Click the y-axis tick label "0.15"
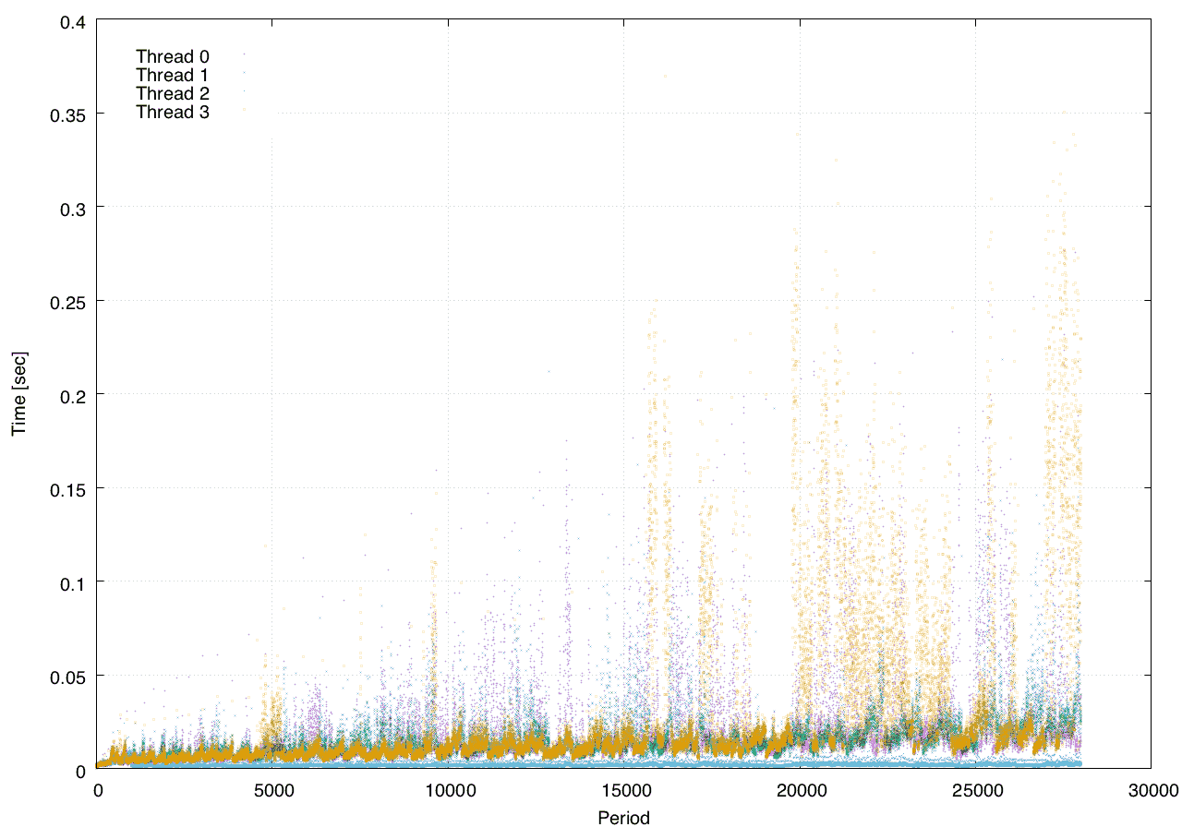The image size is (1182, 827). (x=66, y=488)
